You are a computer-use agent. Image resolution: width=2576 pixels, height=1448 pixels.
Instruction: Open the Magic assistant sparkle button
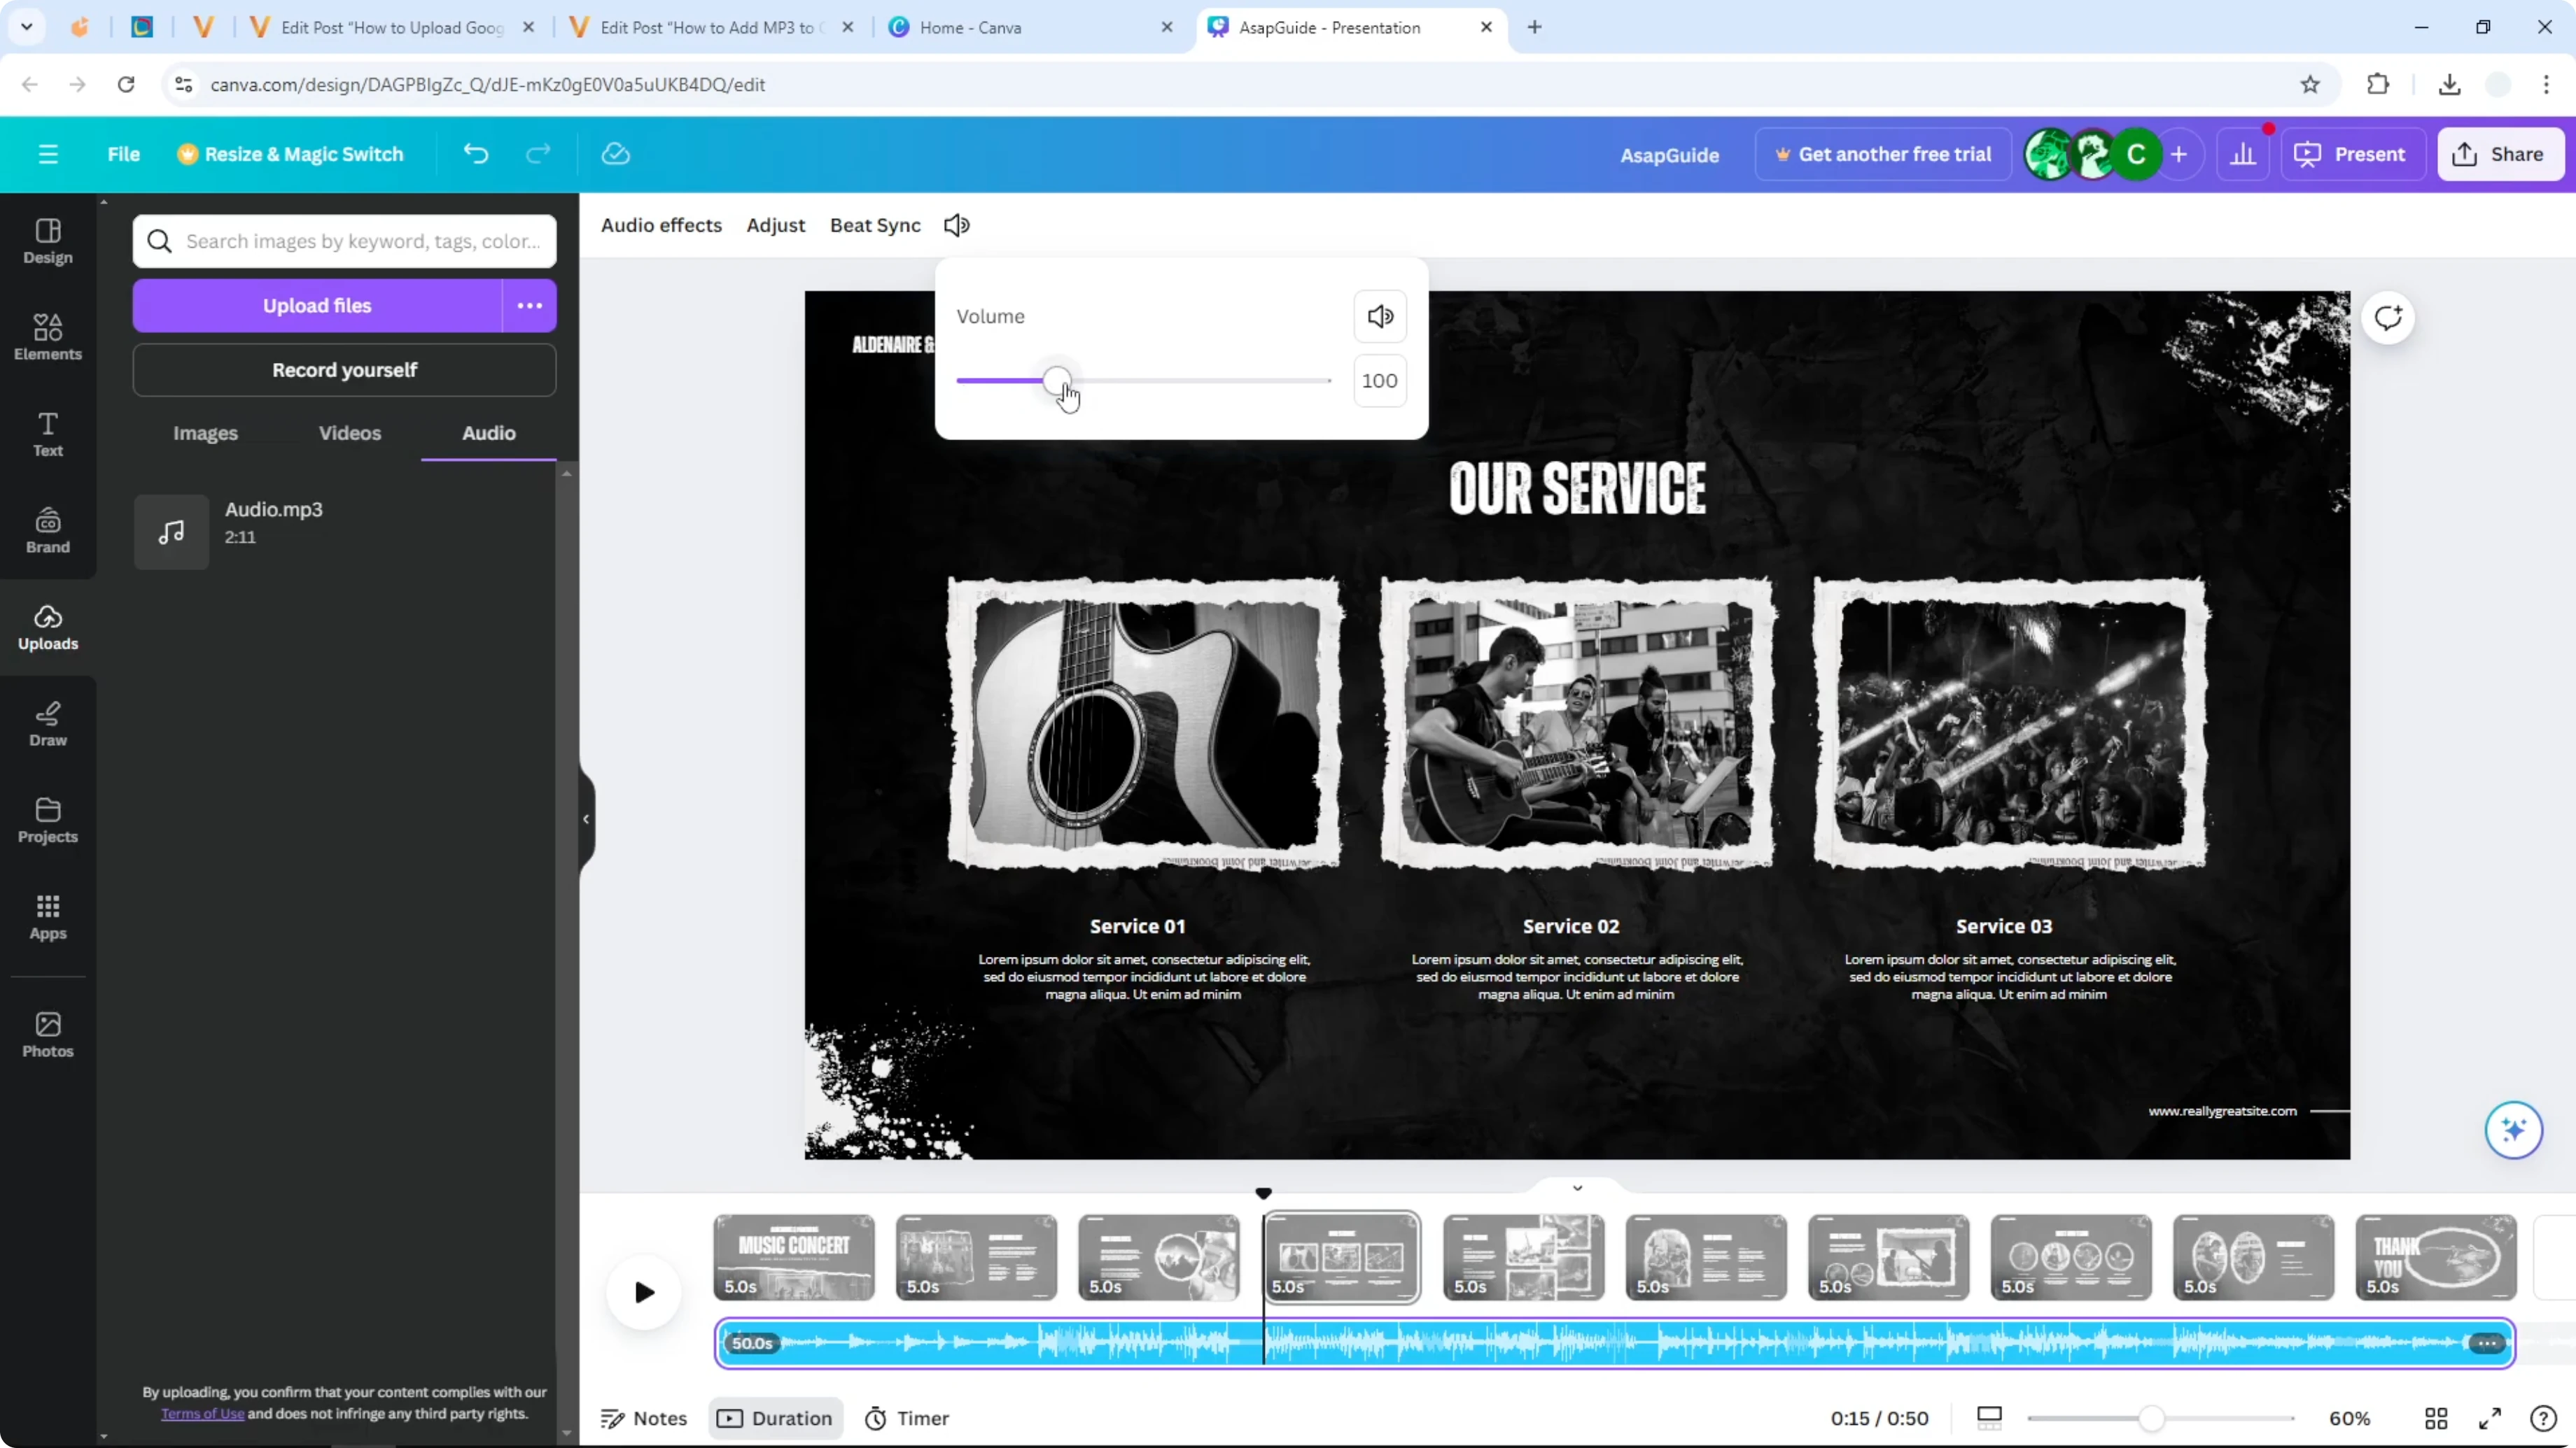pyautogui.click(x=2513, y=1129)
